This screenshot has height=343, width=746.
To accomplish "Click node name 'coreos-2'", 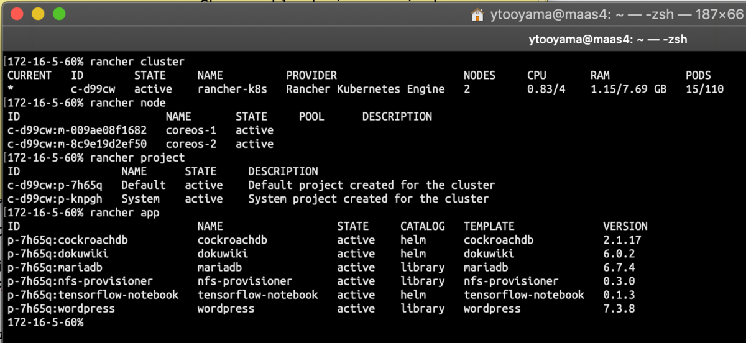I will [x=191, y=144].
